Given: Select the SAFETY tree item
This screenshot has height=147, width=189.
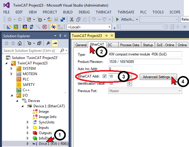Looking at the screenshot, I should [29, 85].
